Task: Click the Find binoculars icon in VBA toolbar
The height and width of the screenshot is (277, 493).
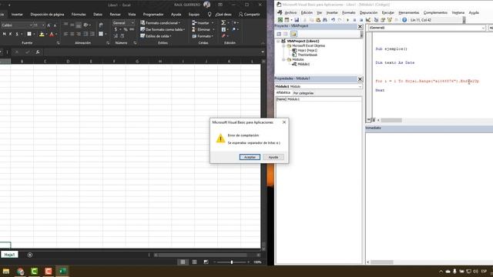Action: [325, 20]
